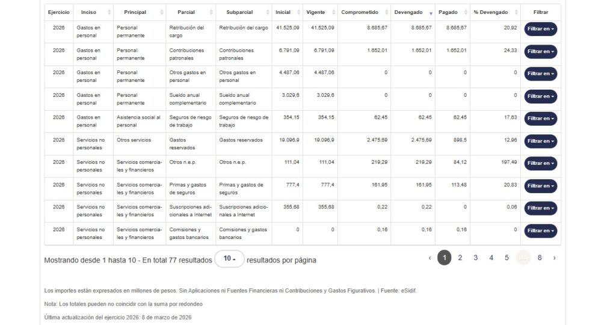Select page 5 in pagination
The image size is (616, 325).
tap(507, 258)
